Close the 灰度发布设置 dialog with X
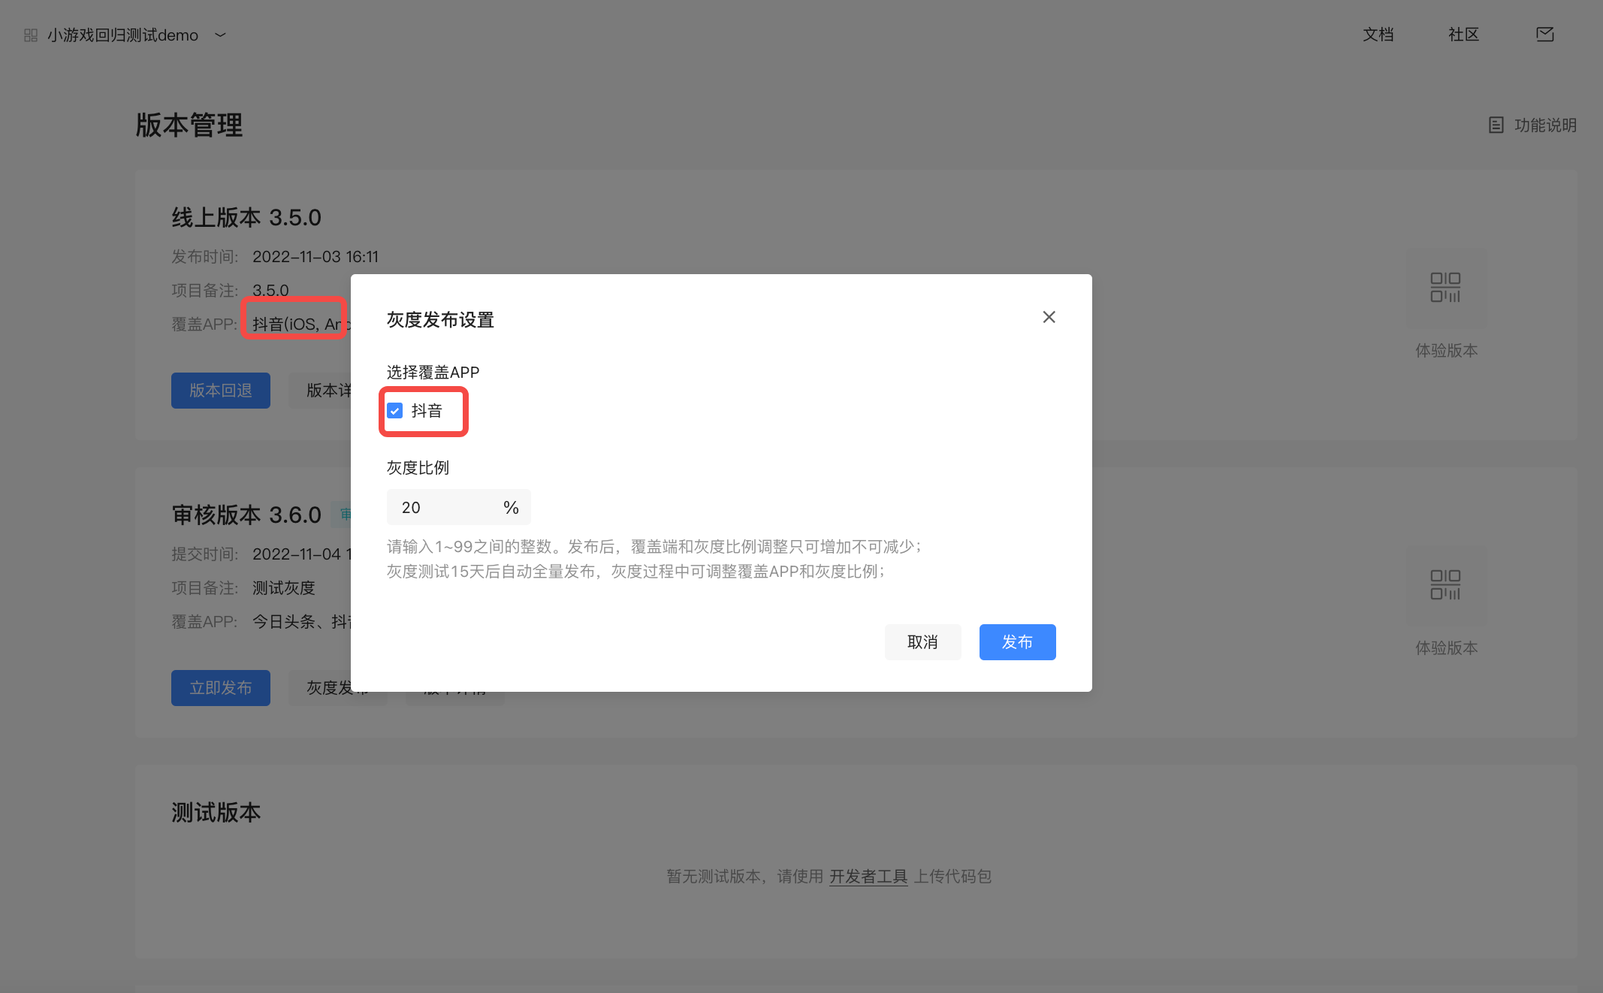Screen dimensions: 1603x993 click(x=1049, y=317)
